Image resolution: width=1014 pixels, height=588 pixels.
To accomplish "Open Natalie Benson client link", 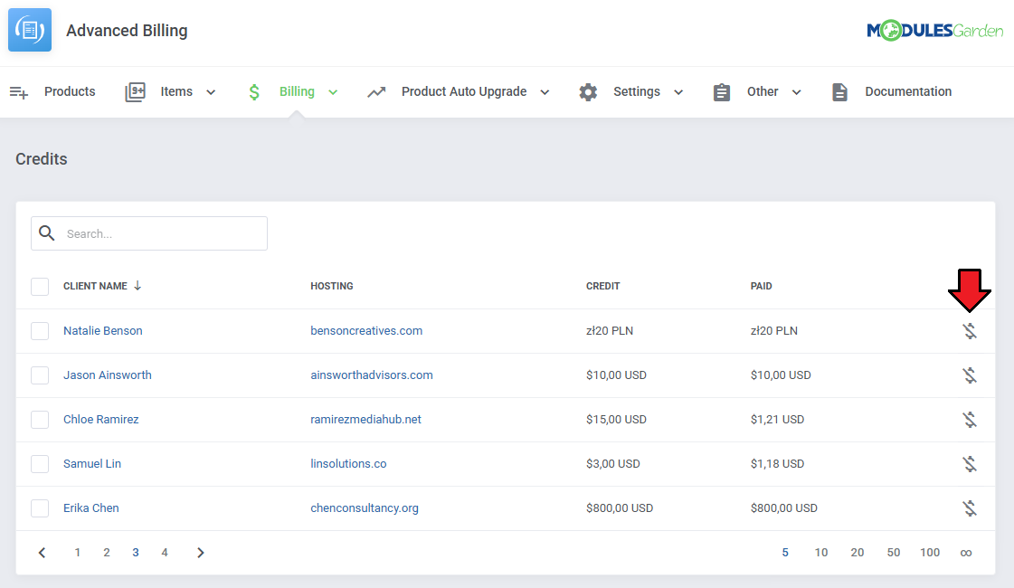I will (103, 330).
